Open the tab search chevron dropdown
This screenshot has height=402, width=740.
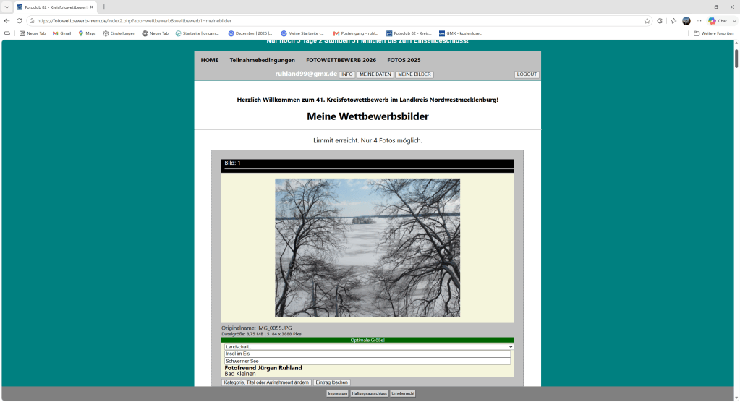tap(7, 7)
